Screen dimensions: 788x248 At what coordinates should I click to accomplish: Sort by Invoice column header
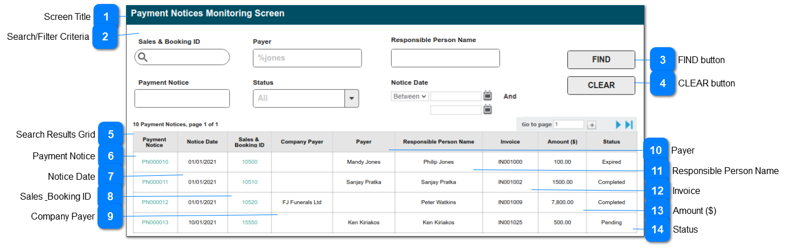pos(510,142)
